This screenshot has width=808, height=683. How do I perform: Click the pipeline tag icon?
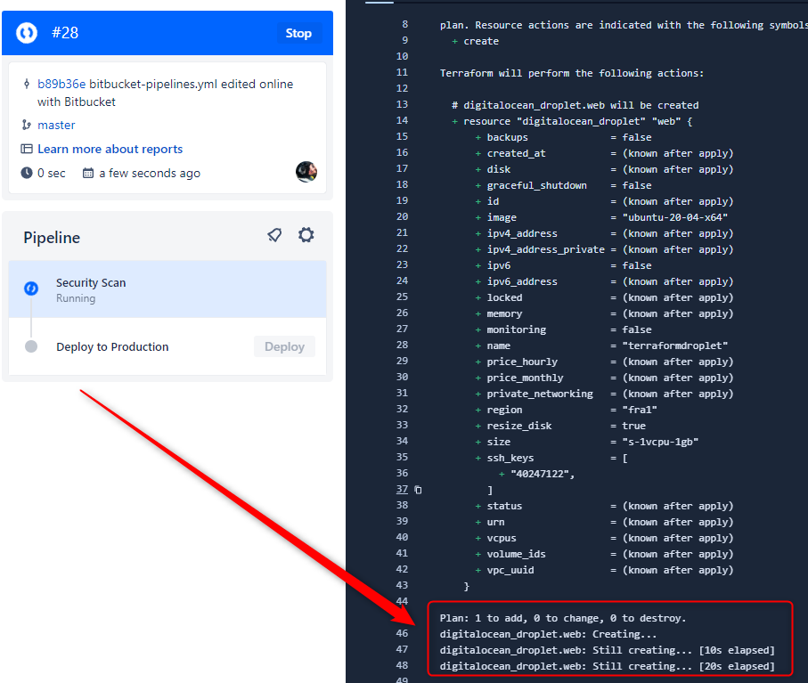[274, 235]
